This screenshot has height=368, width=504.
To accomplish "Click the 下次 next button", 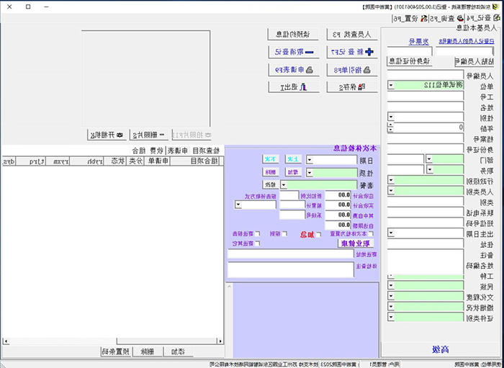I will 271,159.
